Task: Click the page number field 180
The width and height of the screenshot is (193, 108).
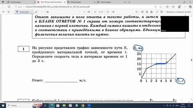Action: (x=95, y=12)
